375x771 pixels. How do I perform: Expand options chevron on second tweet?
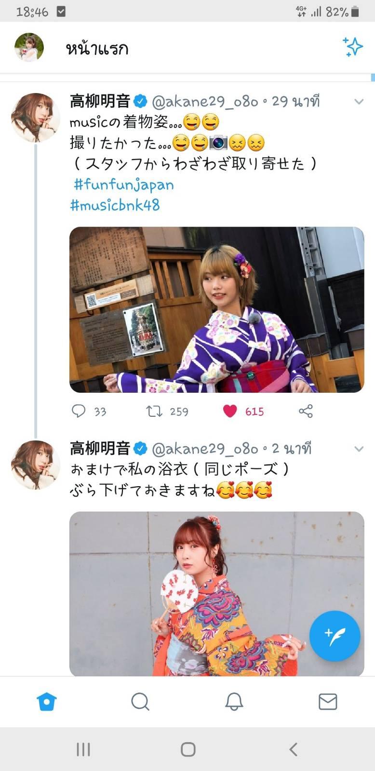(359, 449)
